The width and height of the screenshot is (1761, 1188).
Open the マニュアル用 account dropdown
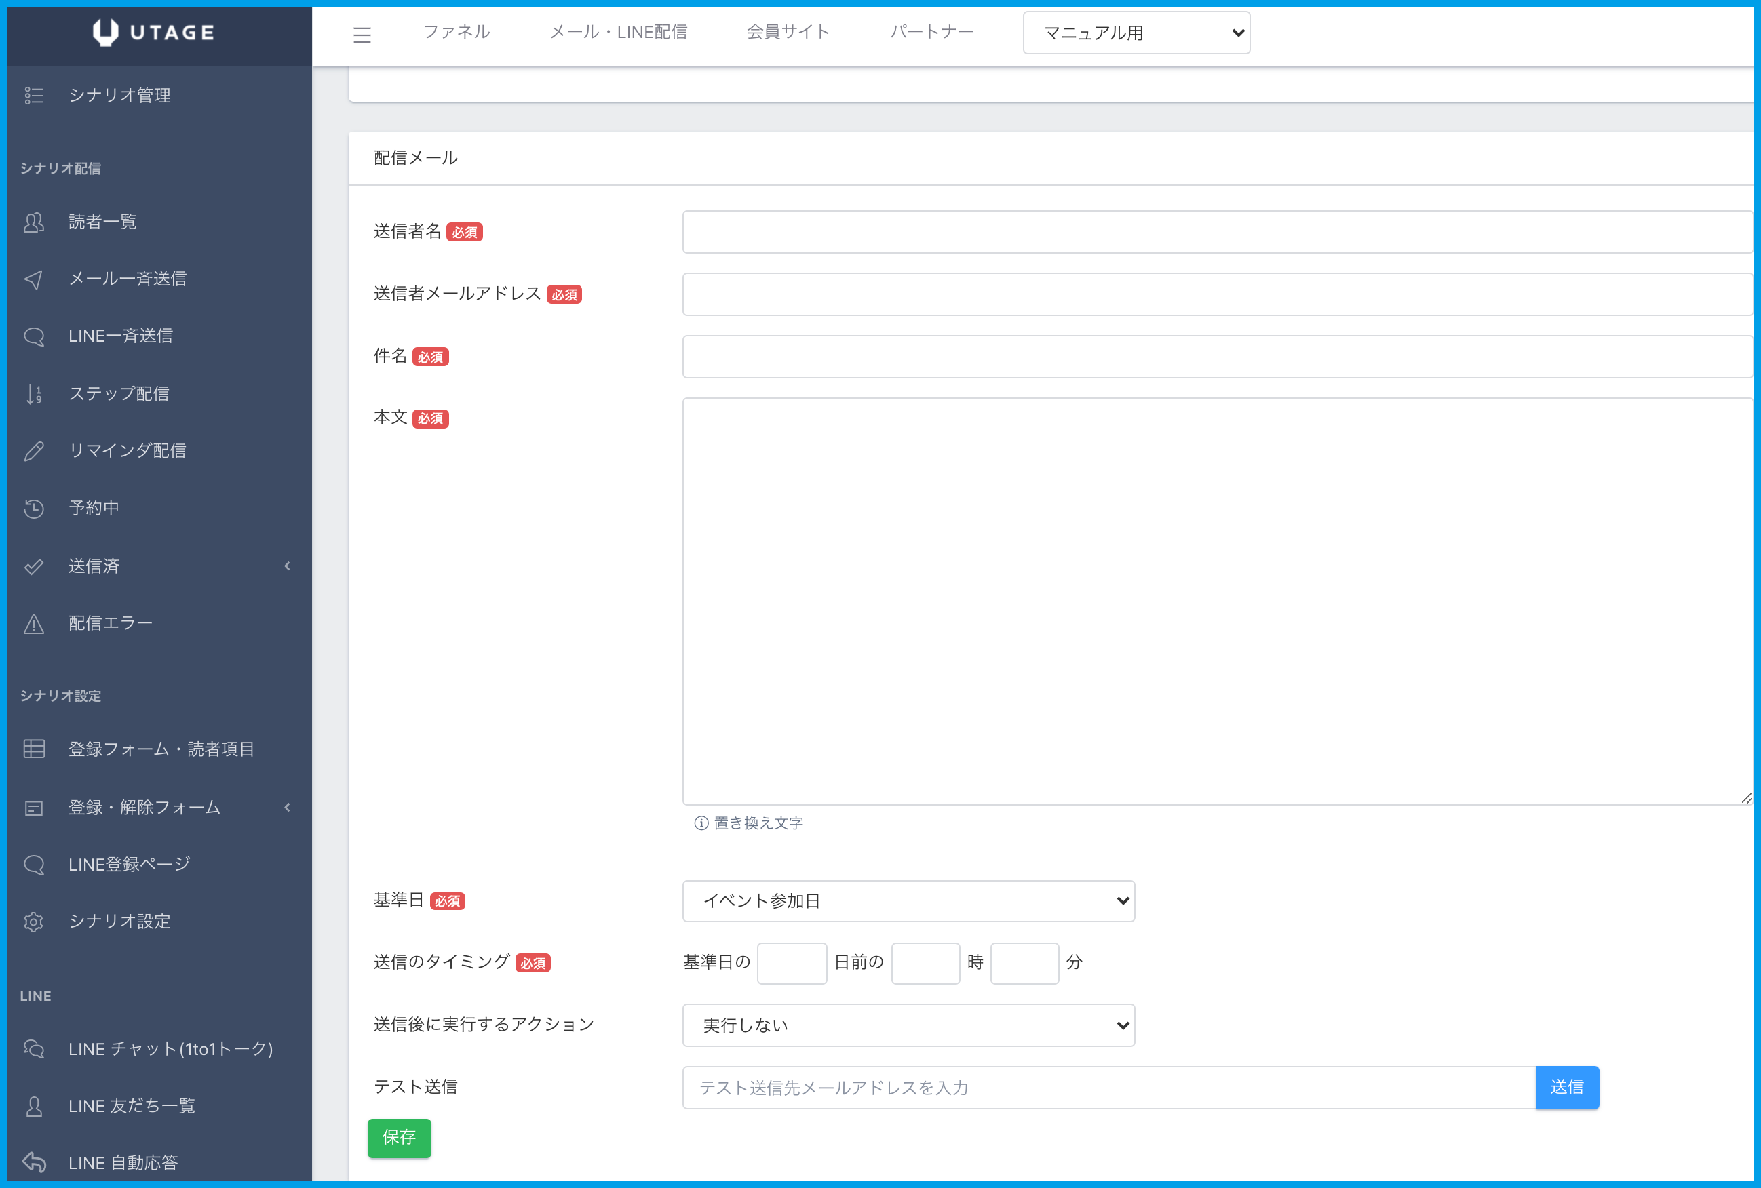coord(1136,33)
